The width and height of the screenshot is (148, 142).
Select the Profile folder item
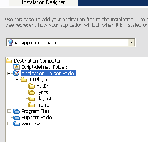pos(43,105)
